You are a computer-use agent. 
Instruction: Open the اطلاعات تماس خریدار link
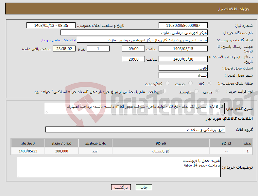[58, 40]
